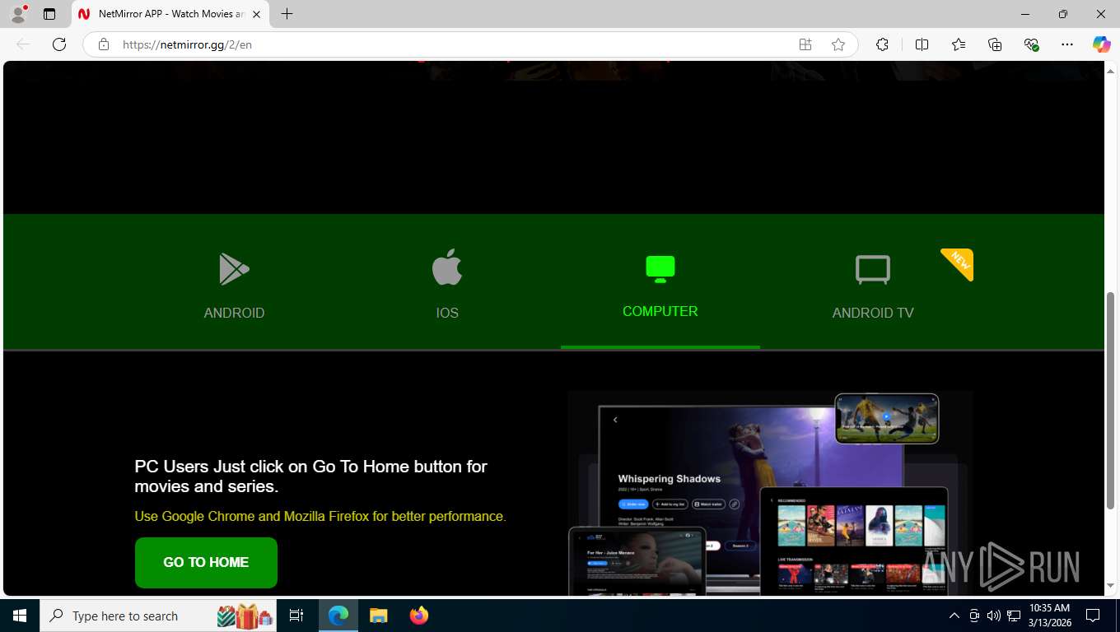Open the Copilot icon in toolbar
Viewport: 1120px width, 632px height.
click(1102, 44)
